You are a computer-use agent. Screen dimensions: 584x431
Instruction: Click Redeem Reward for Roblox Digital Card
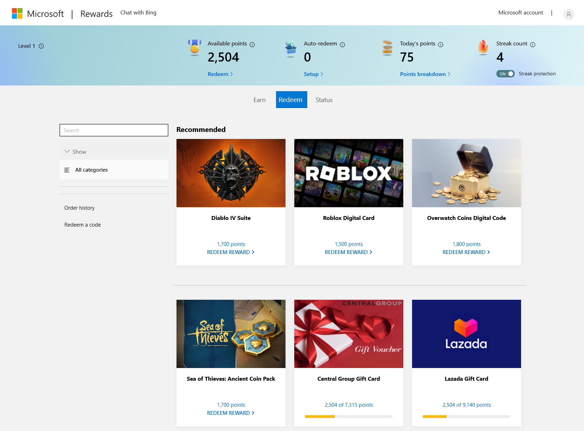coord(348,252)
